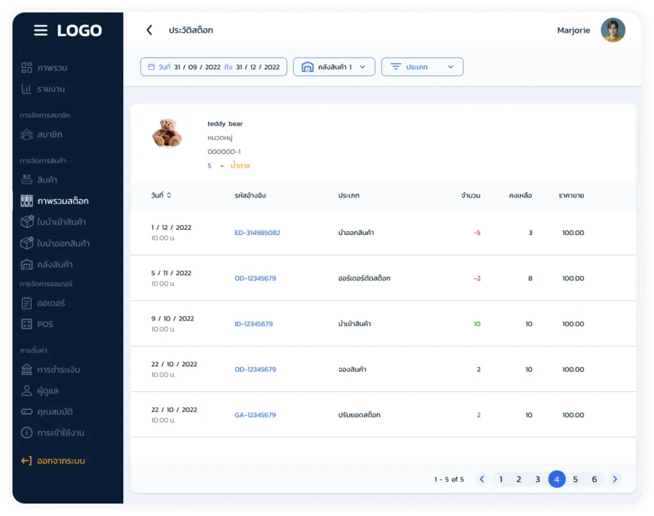Expand the คลังสินค้า 1 warehouse dropdown

(x=334, y=67)
